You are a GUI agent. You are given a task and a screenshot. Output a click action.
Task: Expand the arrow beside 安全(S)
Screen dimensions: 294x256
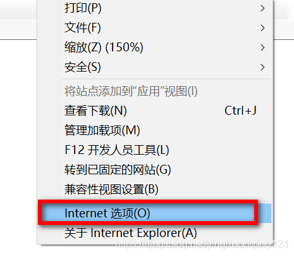click(262, 67)
